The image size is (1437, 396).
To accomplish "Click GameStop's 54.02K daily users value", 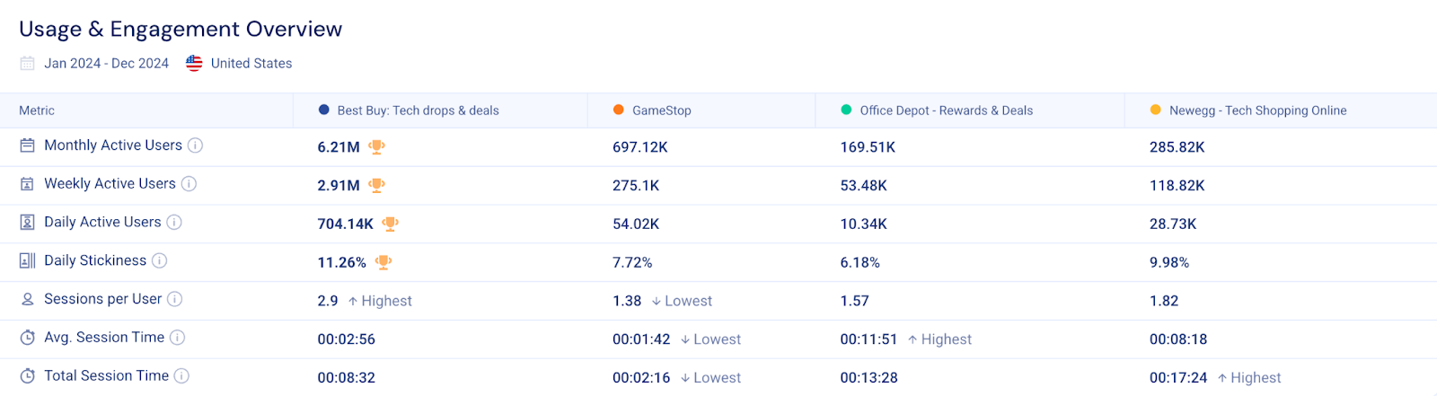I will coord(636,224).
